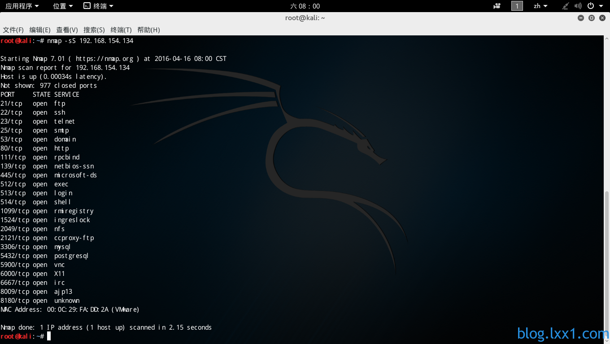610x344 pixels.
Task: Click the 23/tcp open telnet row
Action: pos(38,121)
